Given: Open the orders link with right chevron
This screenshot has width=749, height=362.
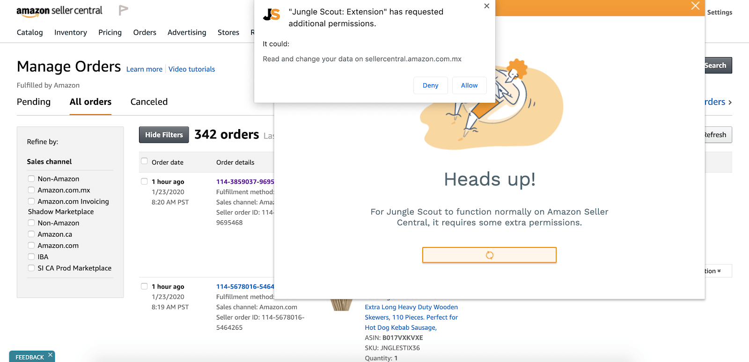Looking at the screenshot, I should 718,102.
